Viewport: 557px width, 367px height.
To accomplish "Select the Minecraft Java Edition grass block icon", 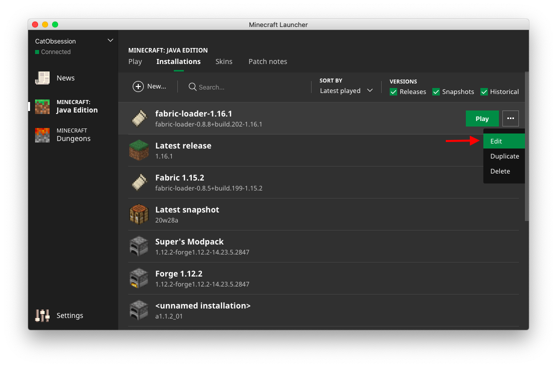I will pyautogui.click(x=43, y=106).
